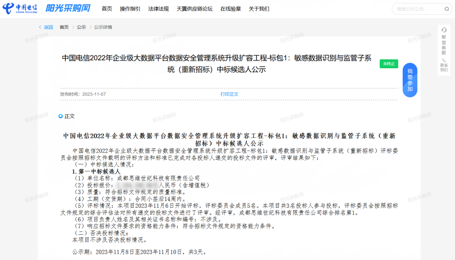
Task: Click the China Telecom logo
Action: [20, 8]
